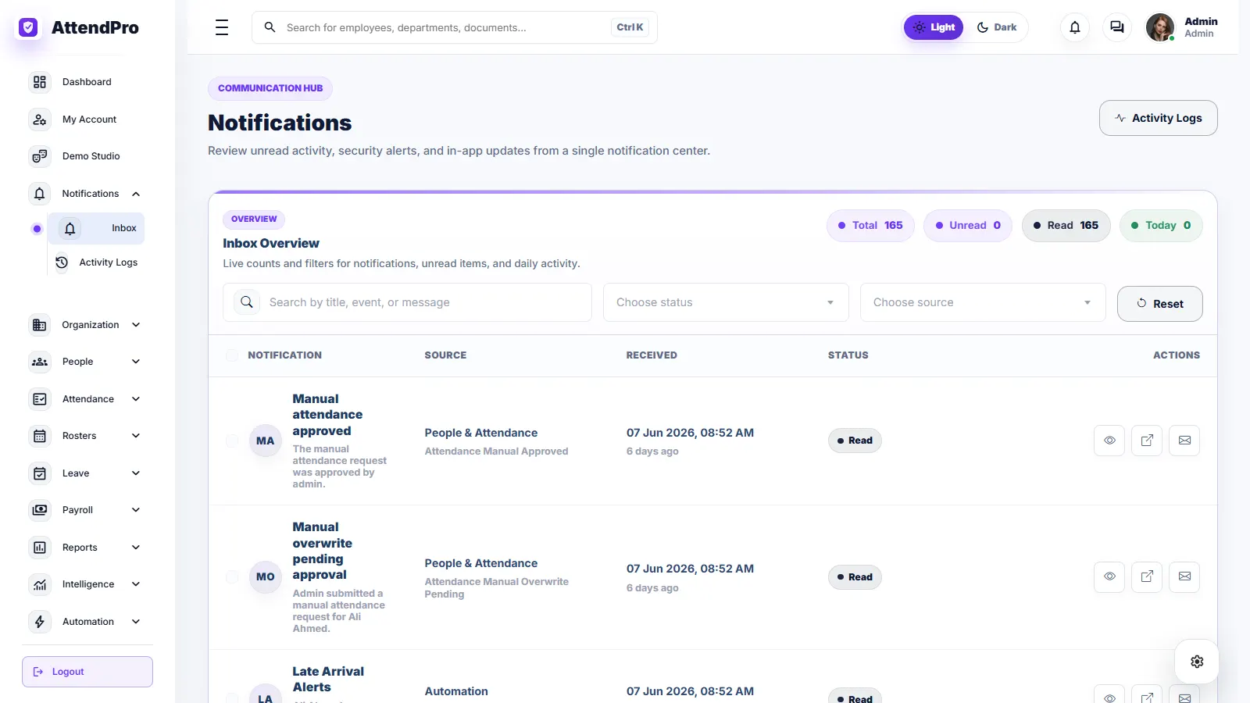Open the notifications bell in top bar
The height and width of the screenshot is (703, 1250).
pos(1075,27)
